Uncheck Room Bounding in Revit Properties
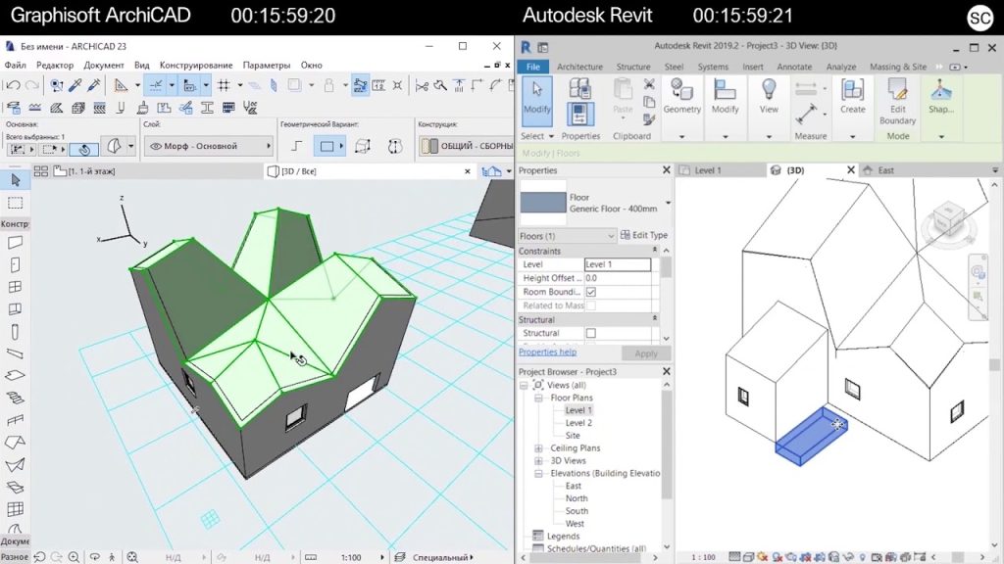 [589, 292]
